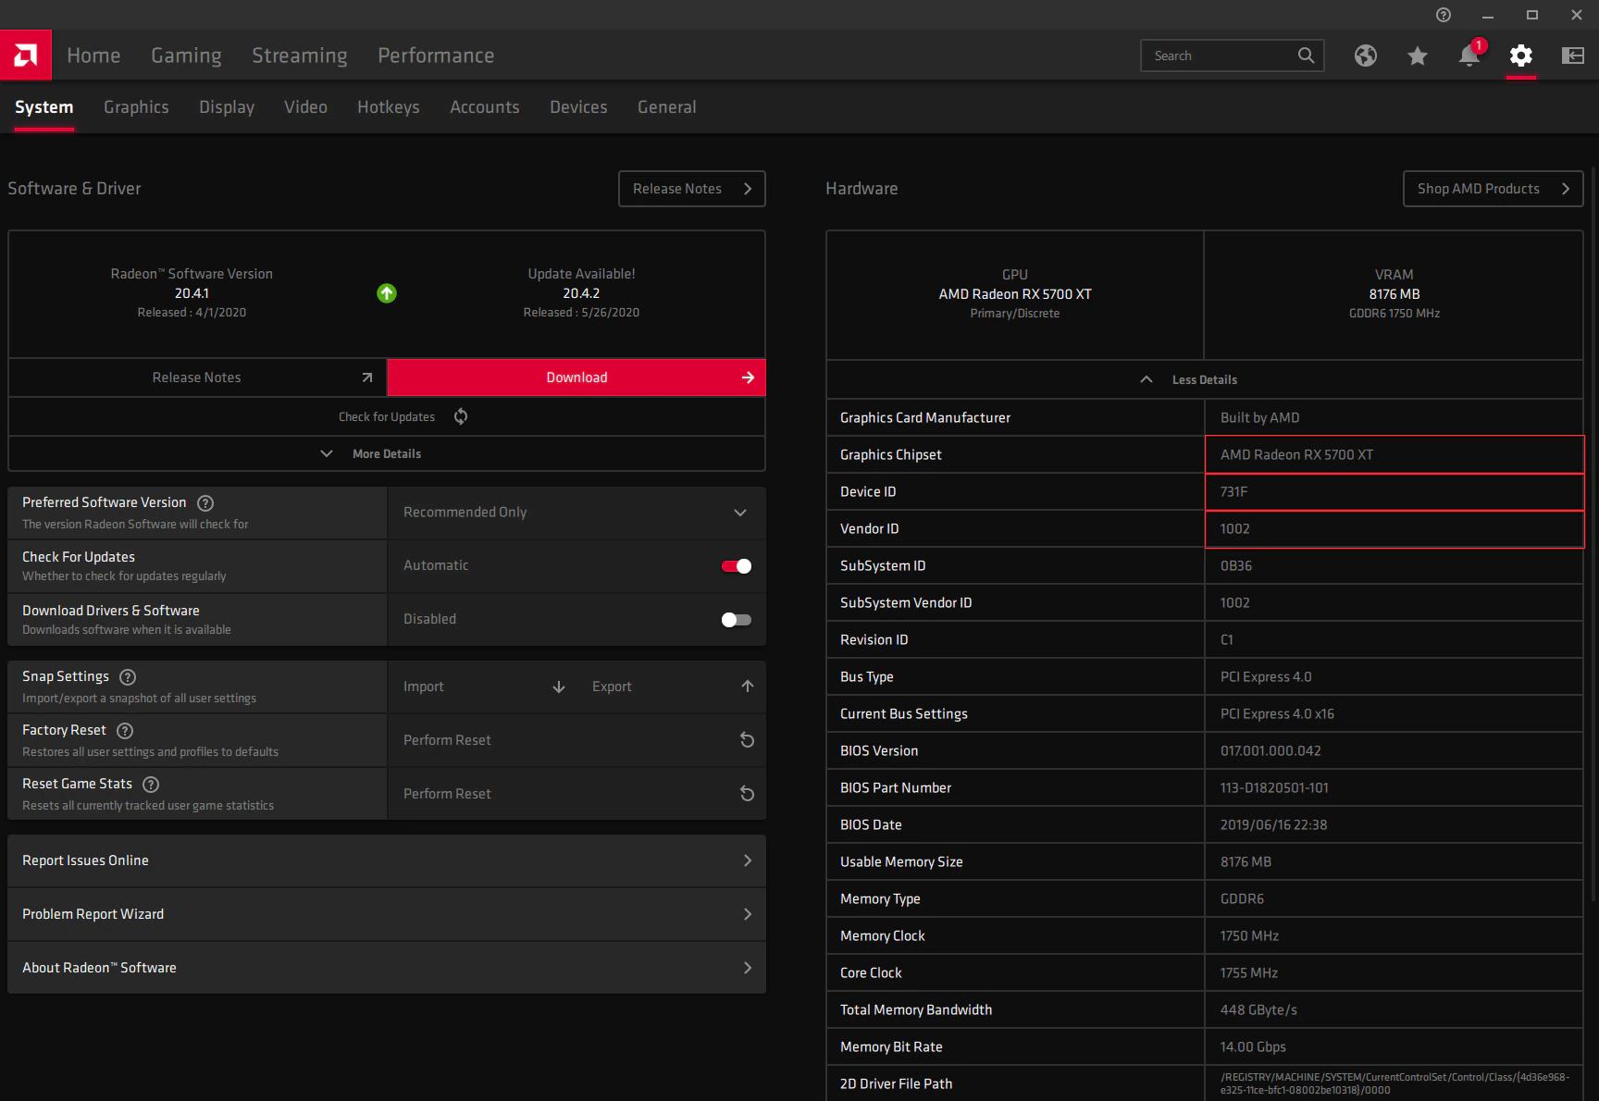
Task: Click the Check for Updates refresh icon
Action: coord(460,416)
